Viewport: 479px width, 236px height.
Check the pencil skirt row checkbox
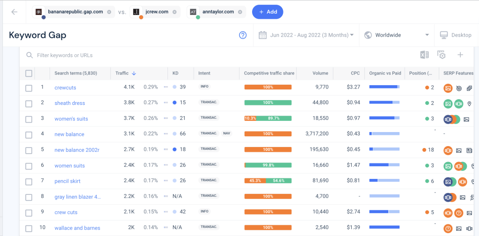coord(29,182)
